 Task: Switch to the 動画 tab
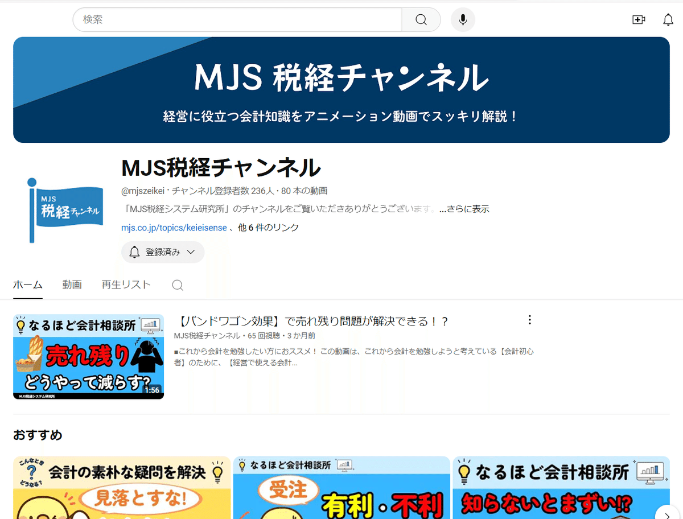(x=72, y=285)
